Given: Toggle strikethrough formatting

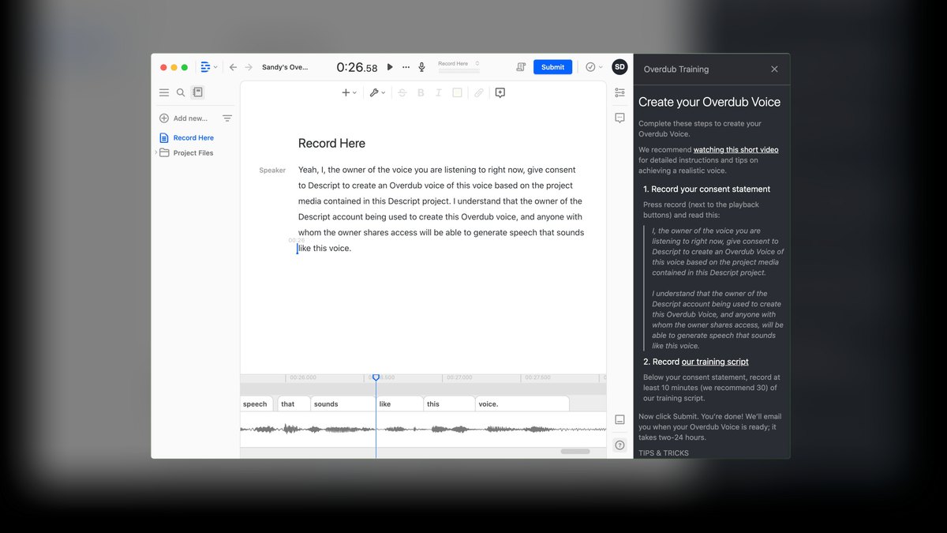Looking at the screenshot, I should [402, 92].
